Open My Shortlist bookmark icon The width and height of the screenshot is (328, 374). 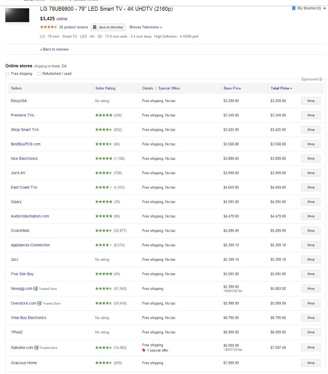293,8
